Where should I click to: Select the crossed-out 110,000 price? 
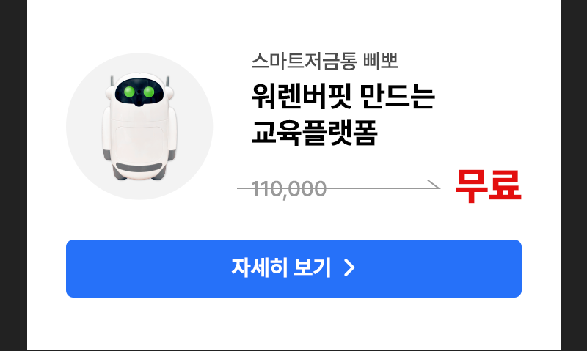pos(288,189)
